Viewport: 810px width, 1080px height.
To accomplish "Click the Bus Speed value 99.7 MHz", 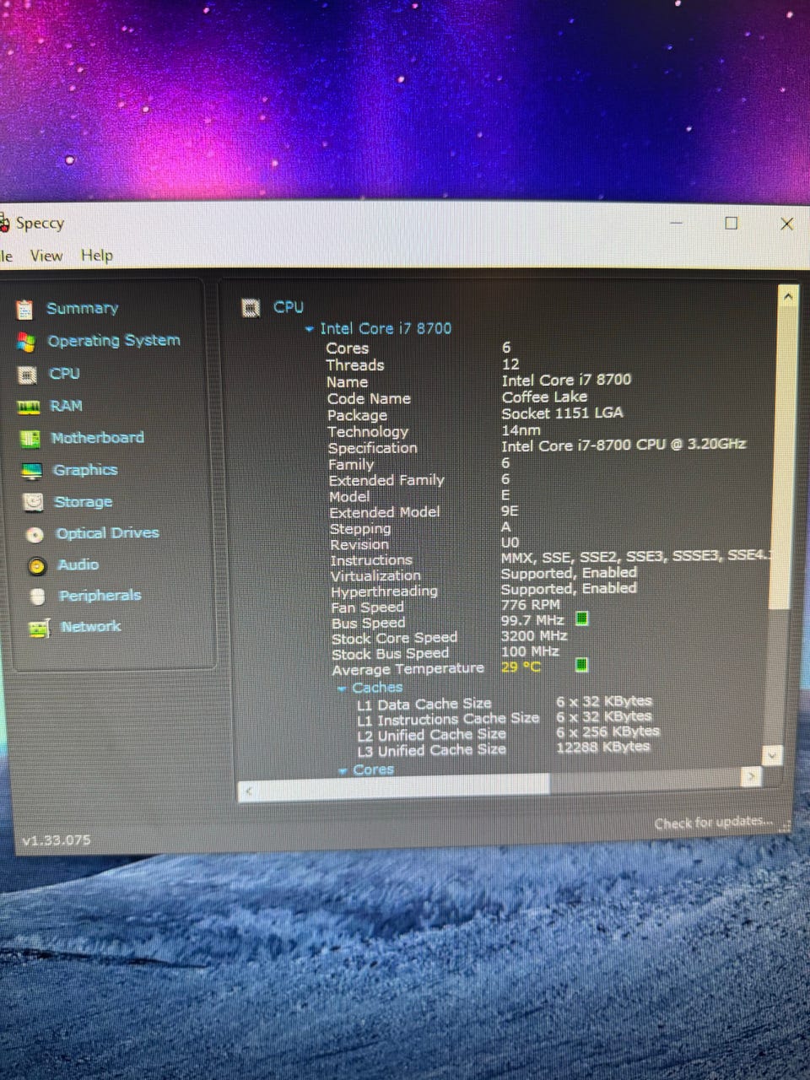I will [532, 620].
